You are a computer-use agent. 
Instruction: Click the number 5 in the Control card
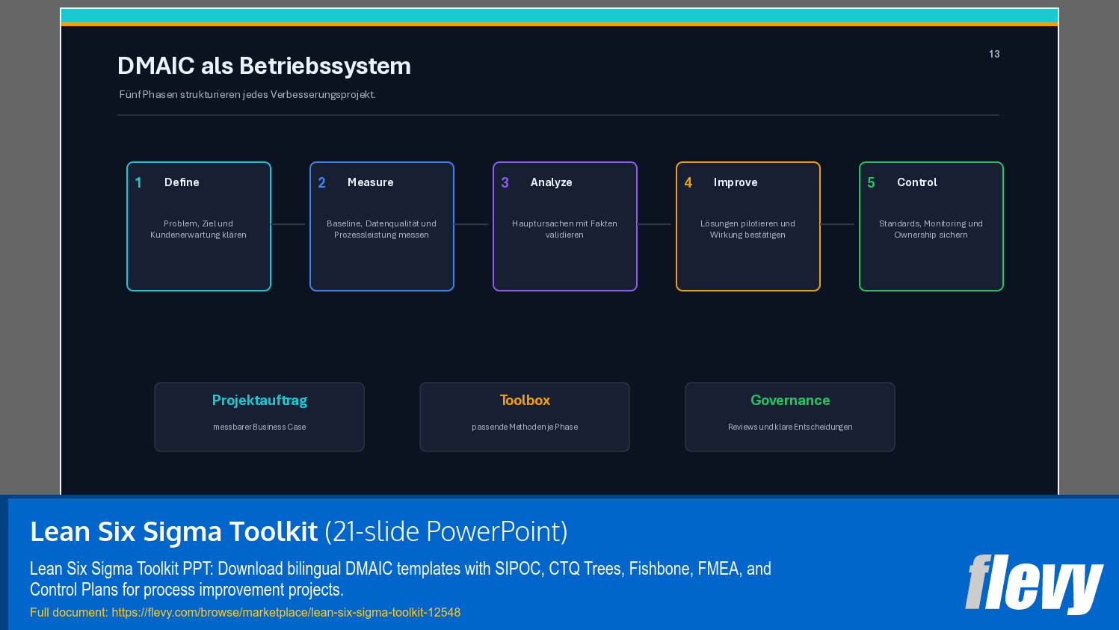[x=871, y=182]
